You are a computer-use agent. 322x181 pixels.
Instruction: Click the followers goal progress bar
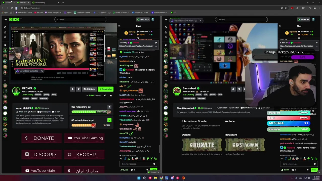91,112
